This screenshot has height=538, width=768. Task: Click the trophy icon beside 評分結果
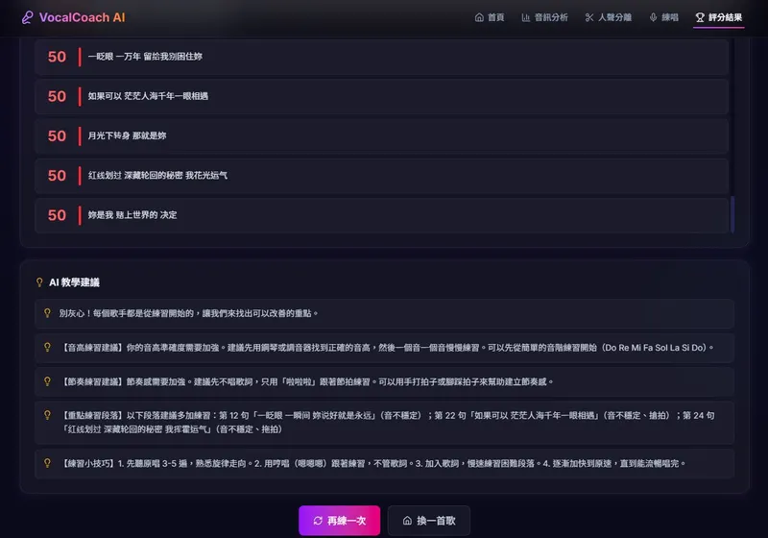point(700,17)
